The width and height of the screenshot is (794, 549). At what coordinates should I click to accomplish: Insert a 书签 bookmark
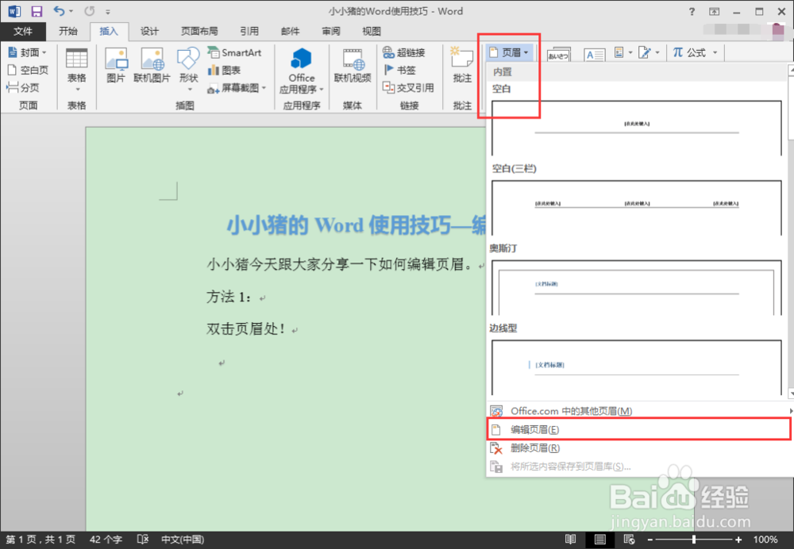click(x=399, y=70)
